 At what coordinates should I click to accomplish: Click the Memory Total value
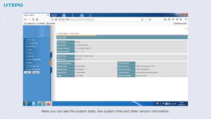coord(80,66)
